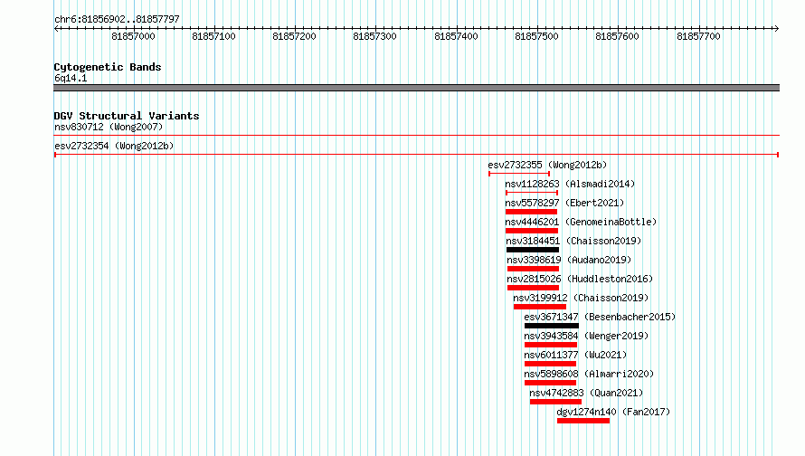Click the red bar under nsv4446201

(532, 231)
